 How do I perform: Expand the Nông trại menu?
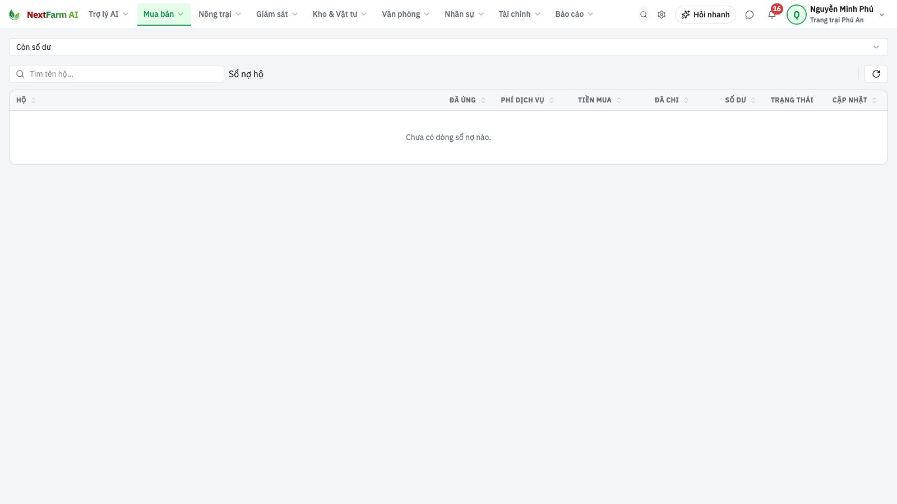pos(220,15)
